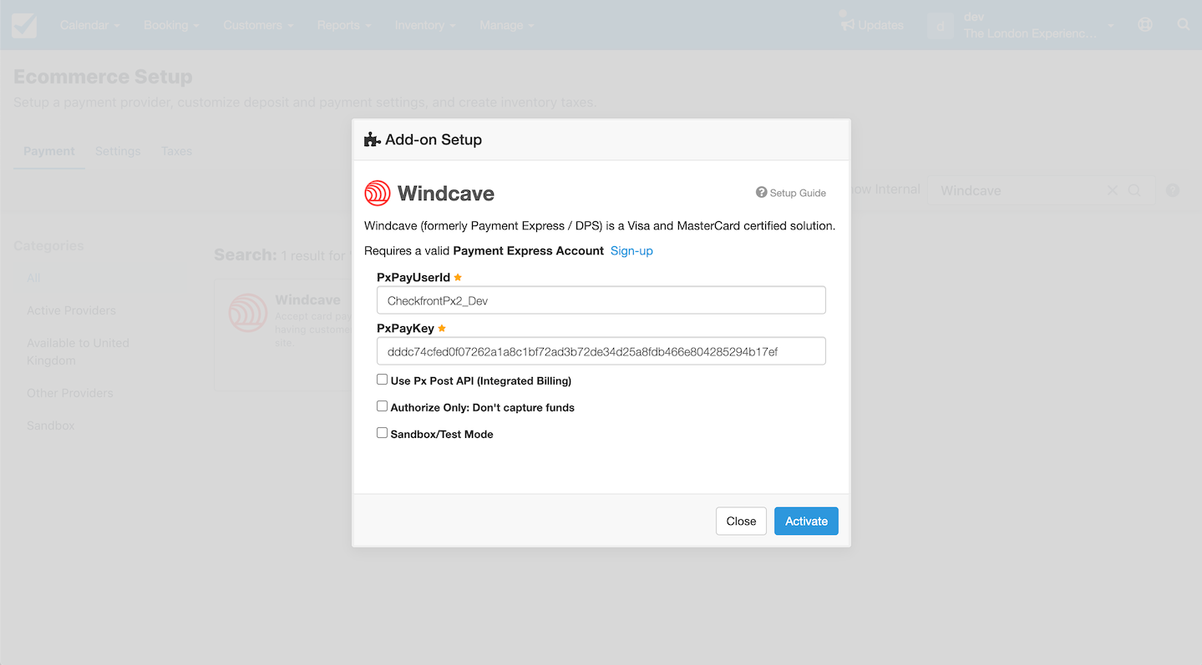Click the Categories heading
1202x665 pixels.
point(48,245)
